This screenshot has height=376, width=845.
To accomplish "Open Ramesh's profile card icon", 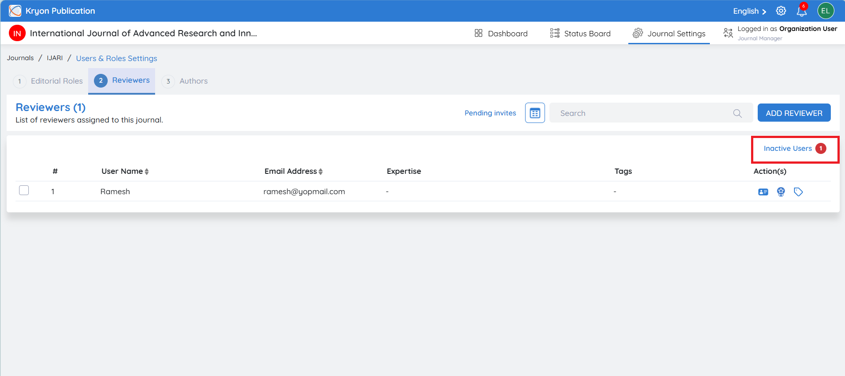I will click(763, 192).
